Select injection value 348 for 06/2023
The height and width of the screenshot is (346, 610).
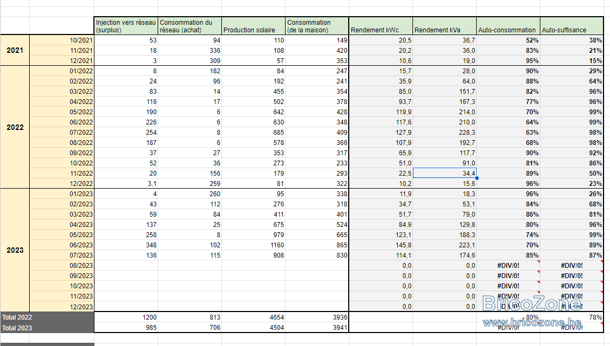click(x=126, y=245)
